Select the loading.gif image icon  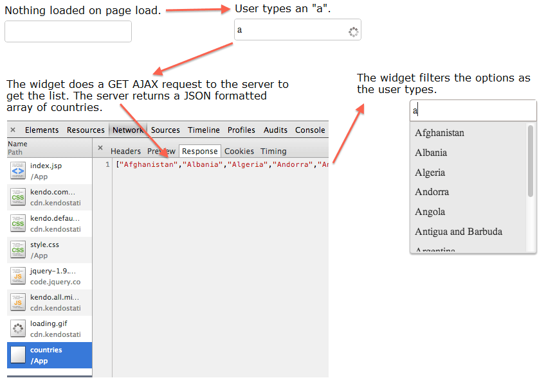(x=18, y=329)
